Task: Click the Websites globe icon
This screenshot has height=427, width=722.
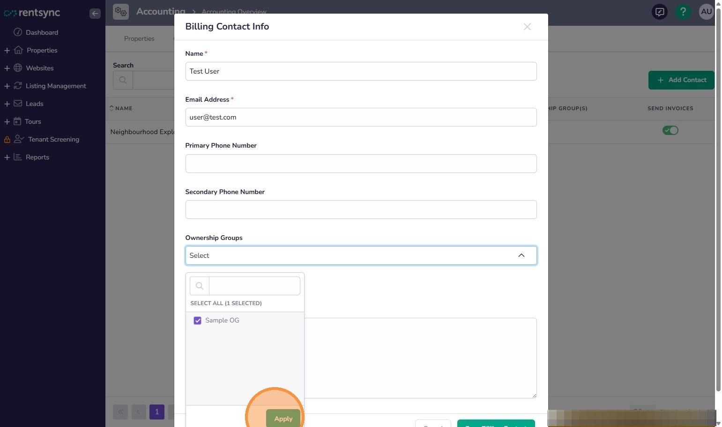Action: [x=18, y=68]
